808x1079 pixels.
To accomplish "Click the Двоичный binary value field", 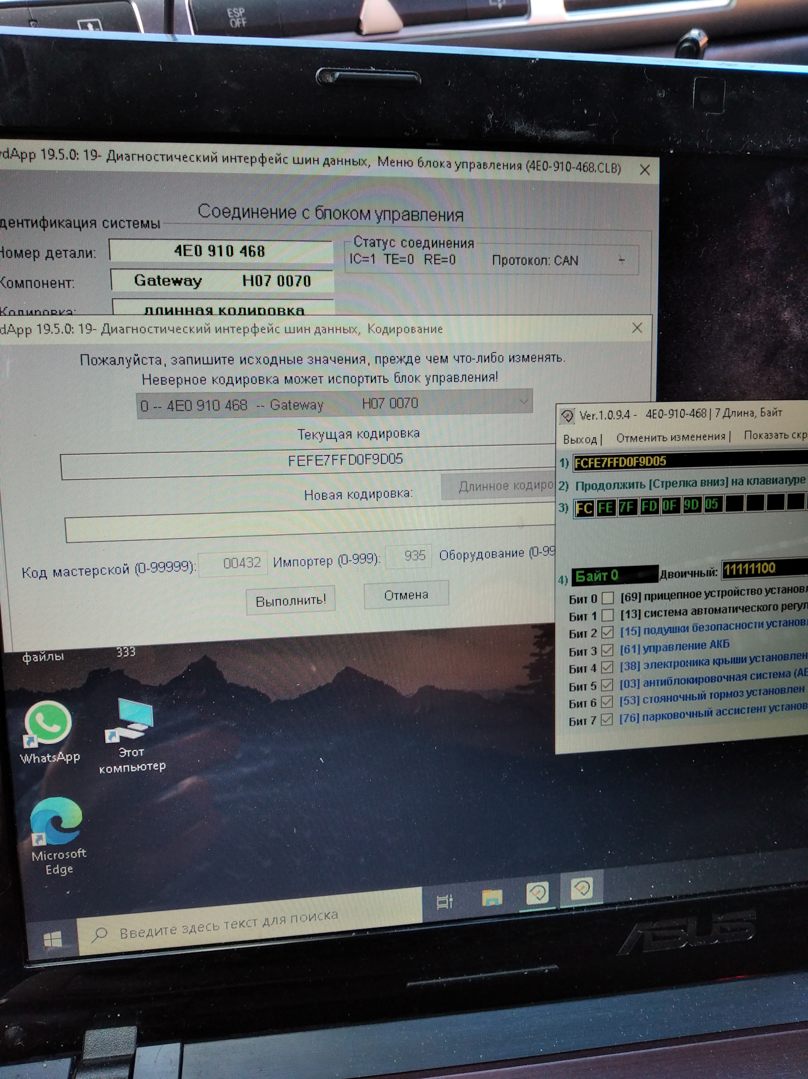I will tap(765, 569).
